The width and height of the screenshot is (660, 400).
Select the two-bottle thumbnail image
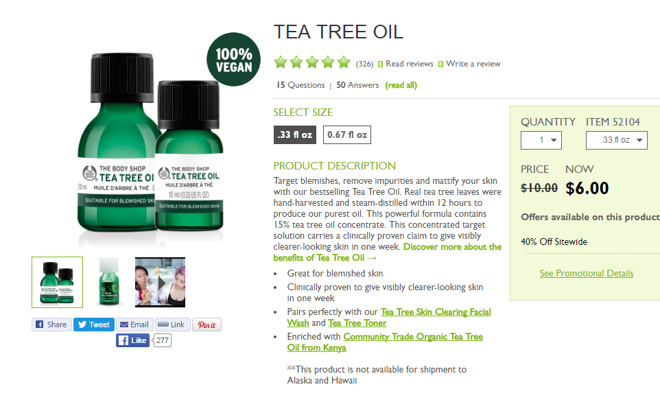point(57,283)
